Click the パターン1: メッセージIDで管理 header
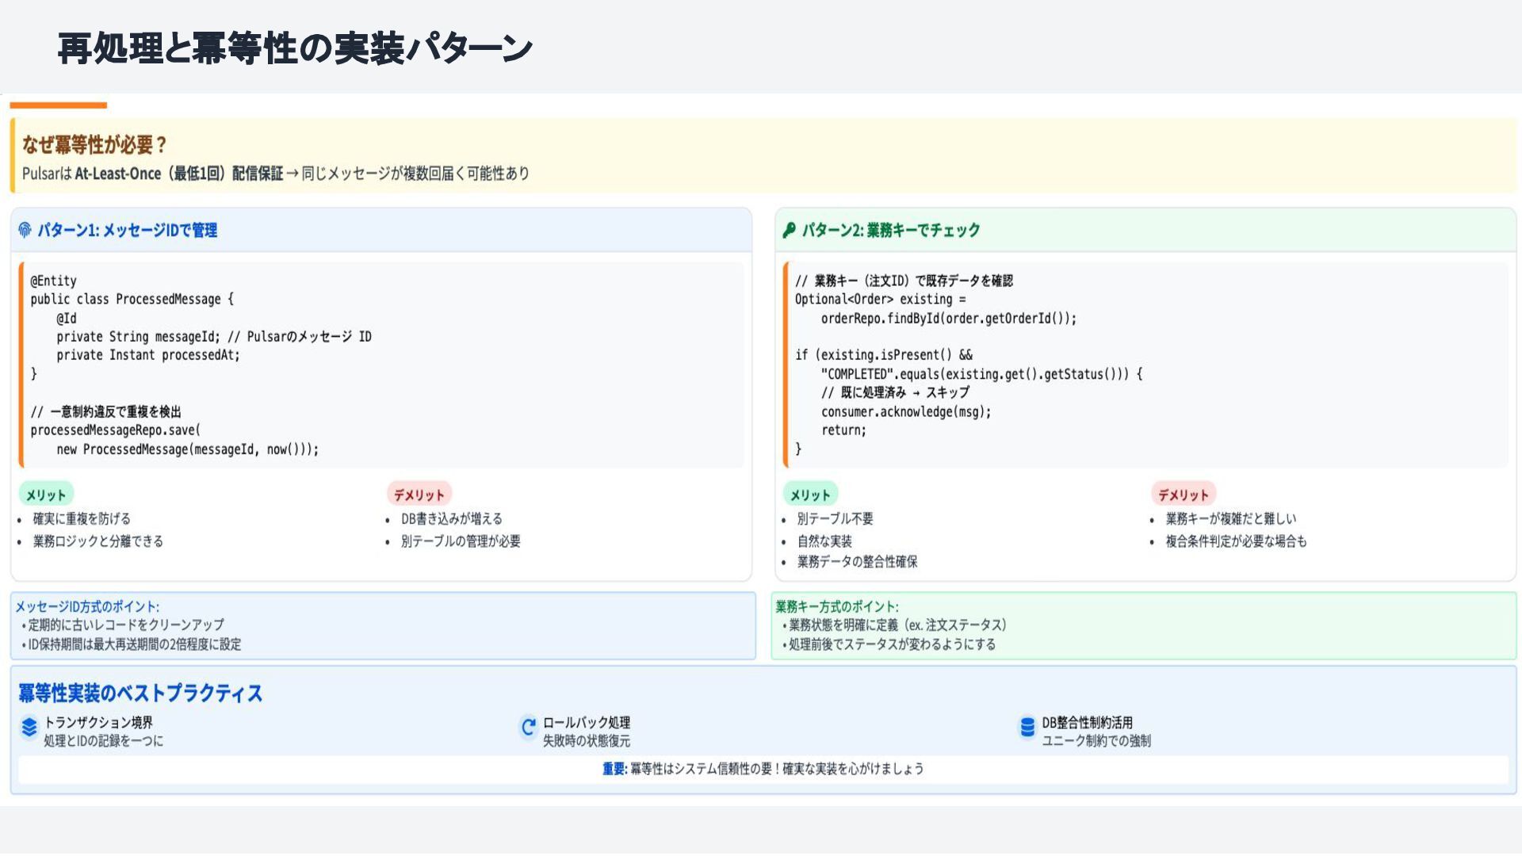Image resolution: width=1522 pixels, height=856 pixels. [x=127, y=230]
